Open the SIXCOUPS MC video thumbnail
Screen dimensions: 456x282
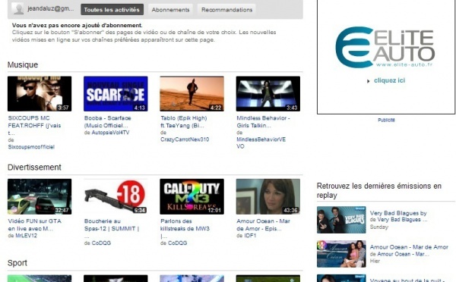pos(40,94)
